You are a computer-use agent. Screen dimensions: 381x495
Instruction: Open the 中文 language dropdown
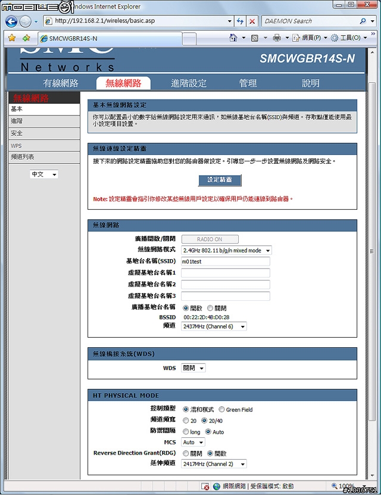(44, 175)
